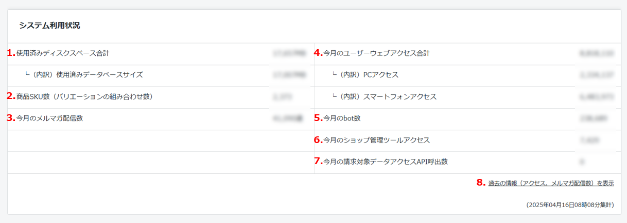Select the 商品SKU数 row label
This screenshot has width=627, height=223.
pos(84,96)
